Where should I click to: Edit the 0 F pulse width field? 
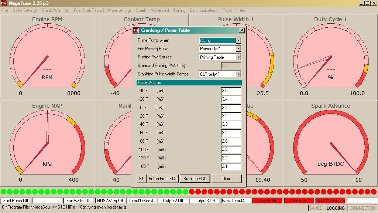pyautogui.click(x=231, y=108)
